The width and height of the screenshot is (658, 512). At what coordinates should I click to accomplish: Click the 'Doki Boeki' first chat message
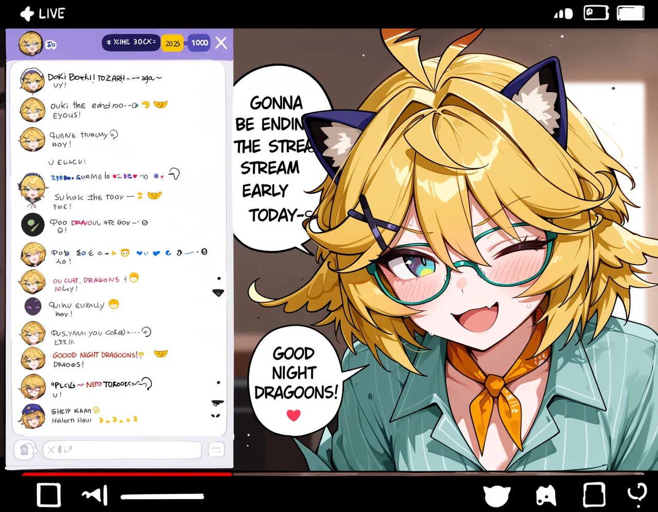[x=105, y=78]
